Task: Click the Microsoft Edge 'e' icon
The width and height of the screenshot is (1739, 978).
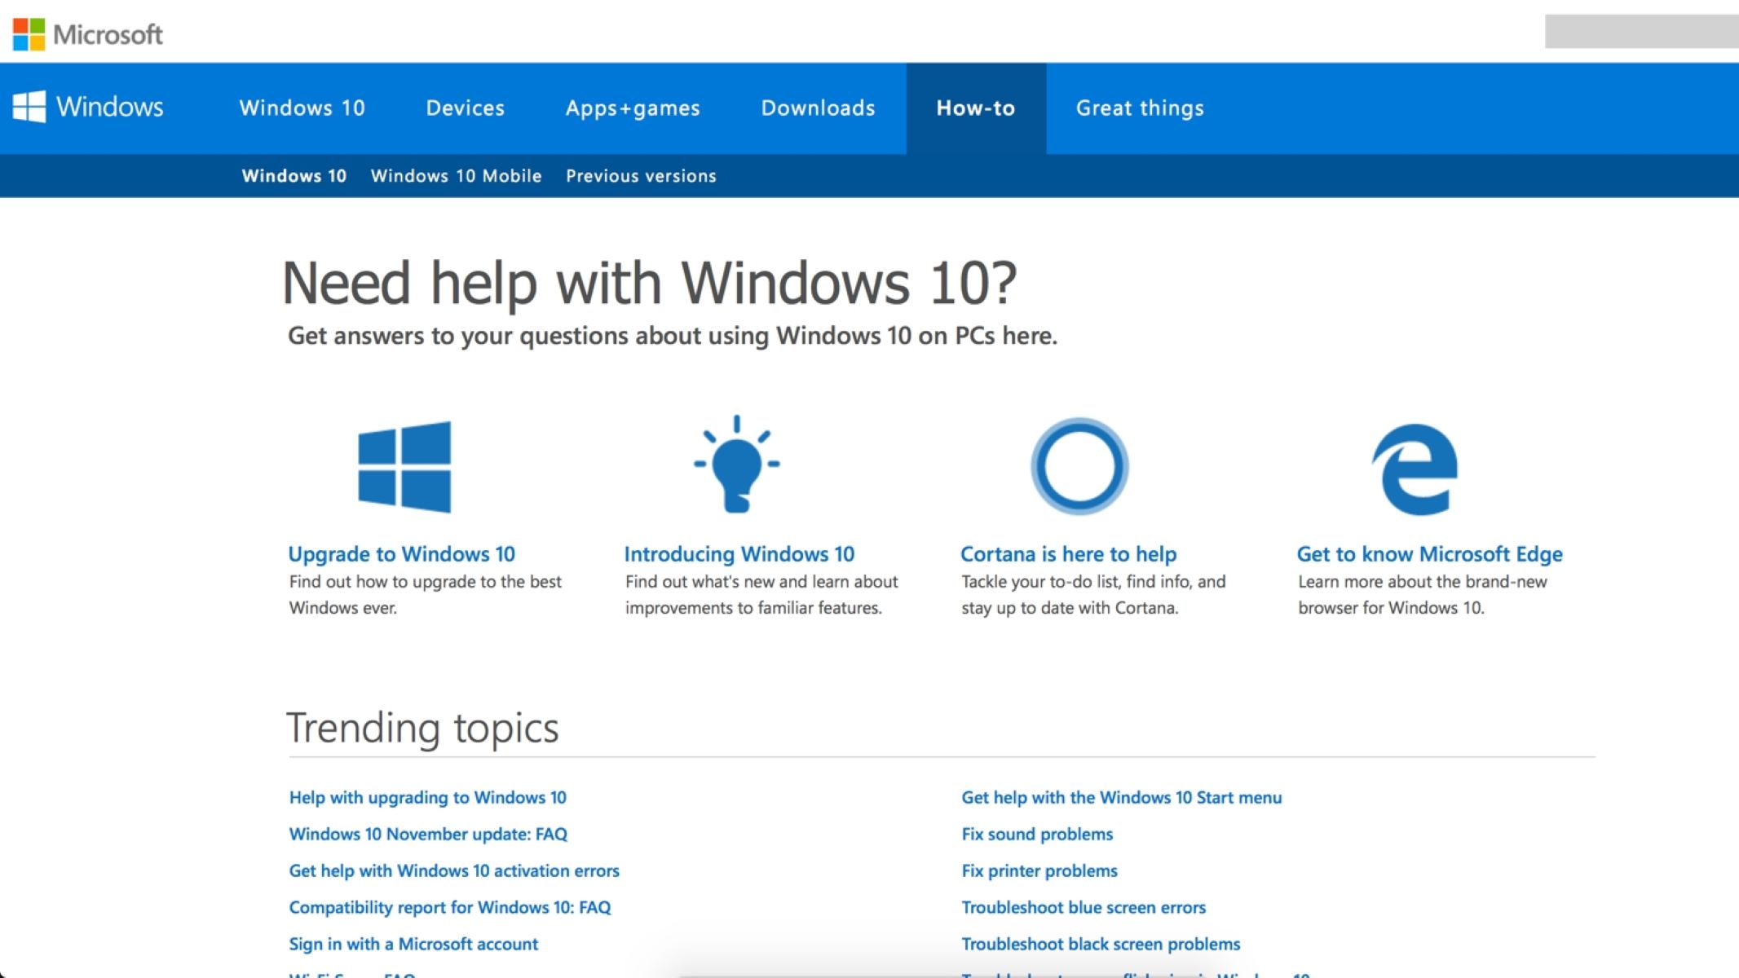Action: pos(1415,469)
